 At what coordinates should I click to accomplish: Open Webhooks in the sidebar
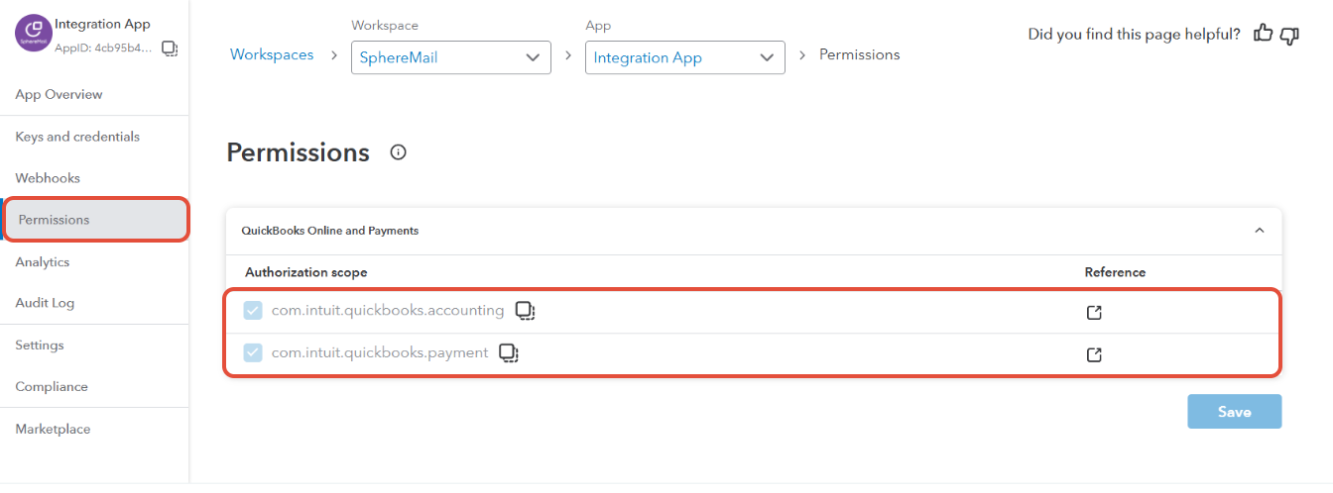tap(48, 178)
